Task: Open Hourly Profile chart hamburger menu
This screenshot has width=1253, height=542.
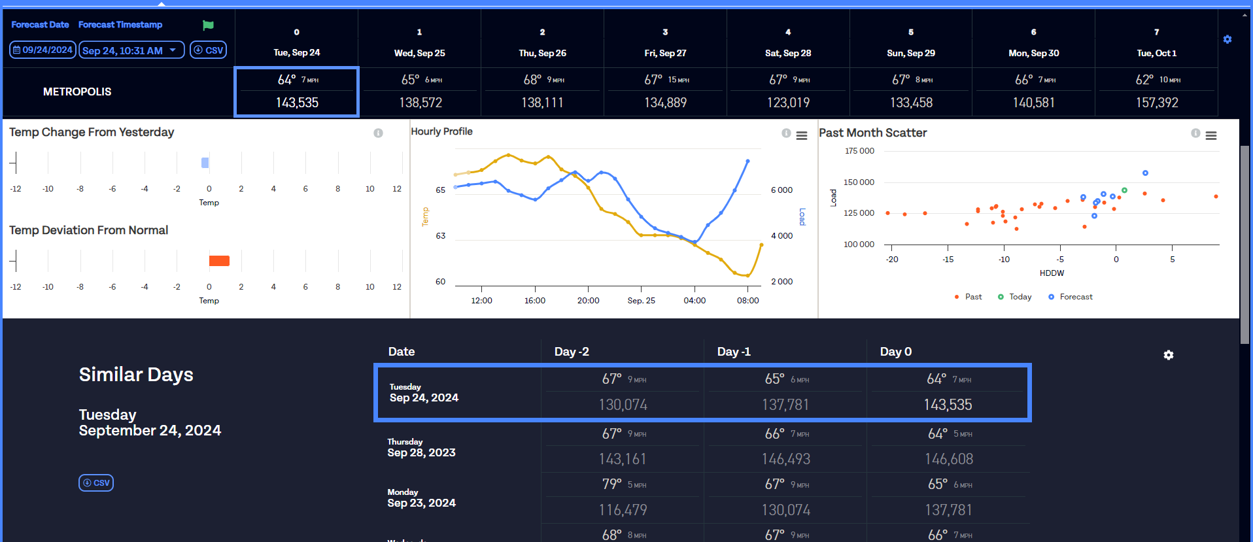Action: [x=802, y=136]
